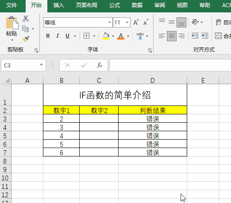Decrease font size with small A
231x203 pixels.
146,23
